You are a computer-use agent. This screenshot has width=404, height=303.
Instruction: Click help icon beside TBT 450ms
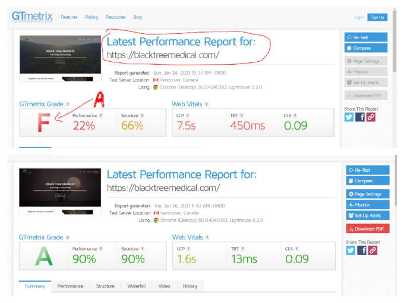242,115
